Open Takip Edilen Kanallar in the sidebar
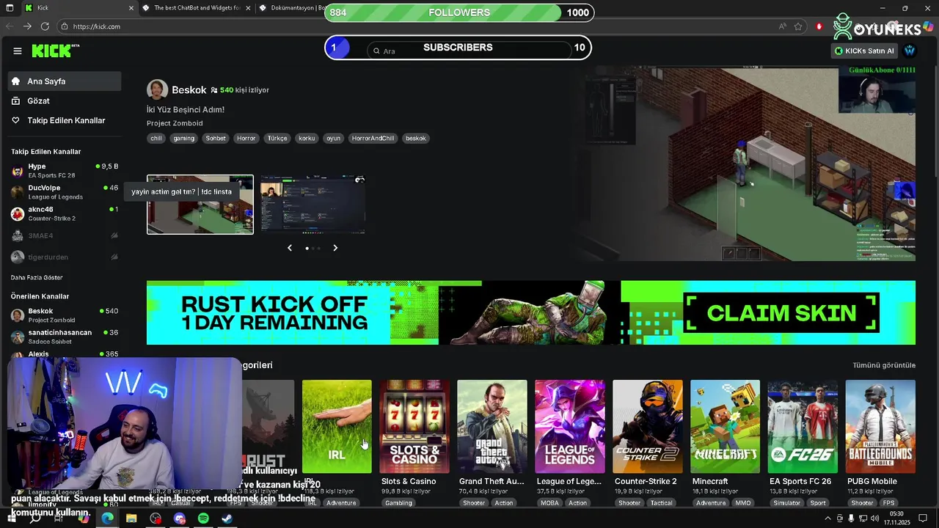Screen dimensions: 939x528 65,120
